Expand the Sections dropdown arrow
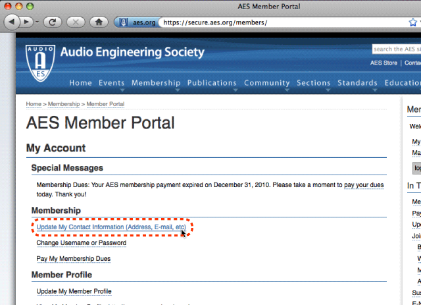 coord(328,90)
